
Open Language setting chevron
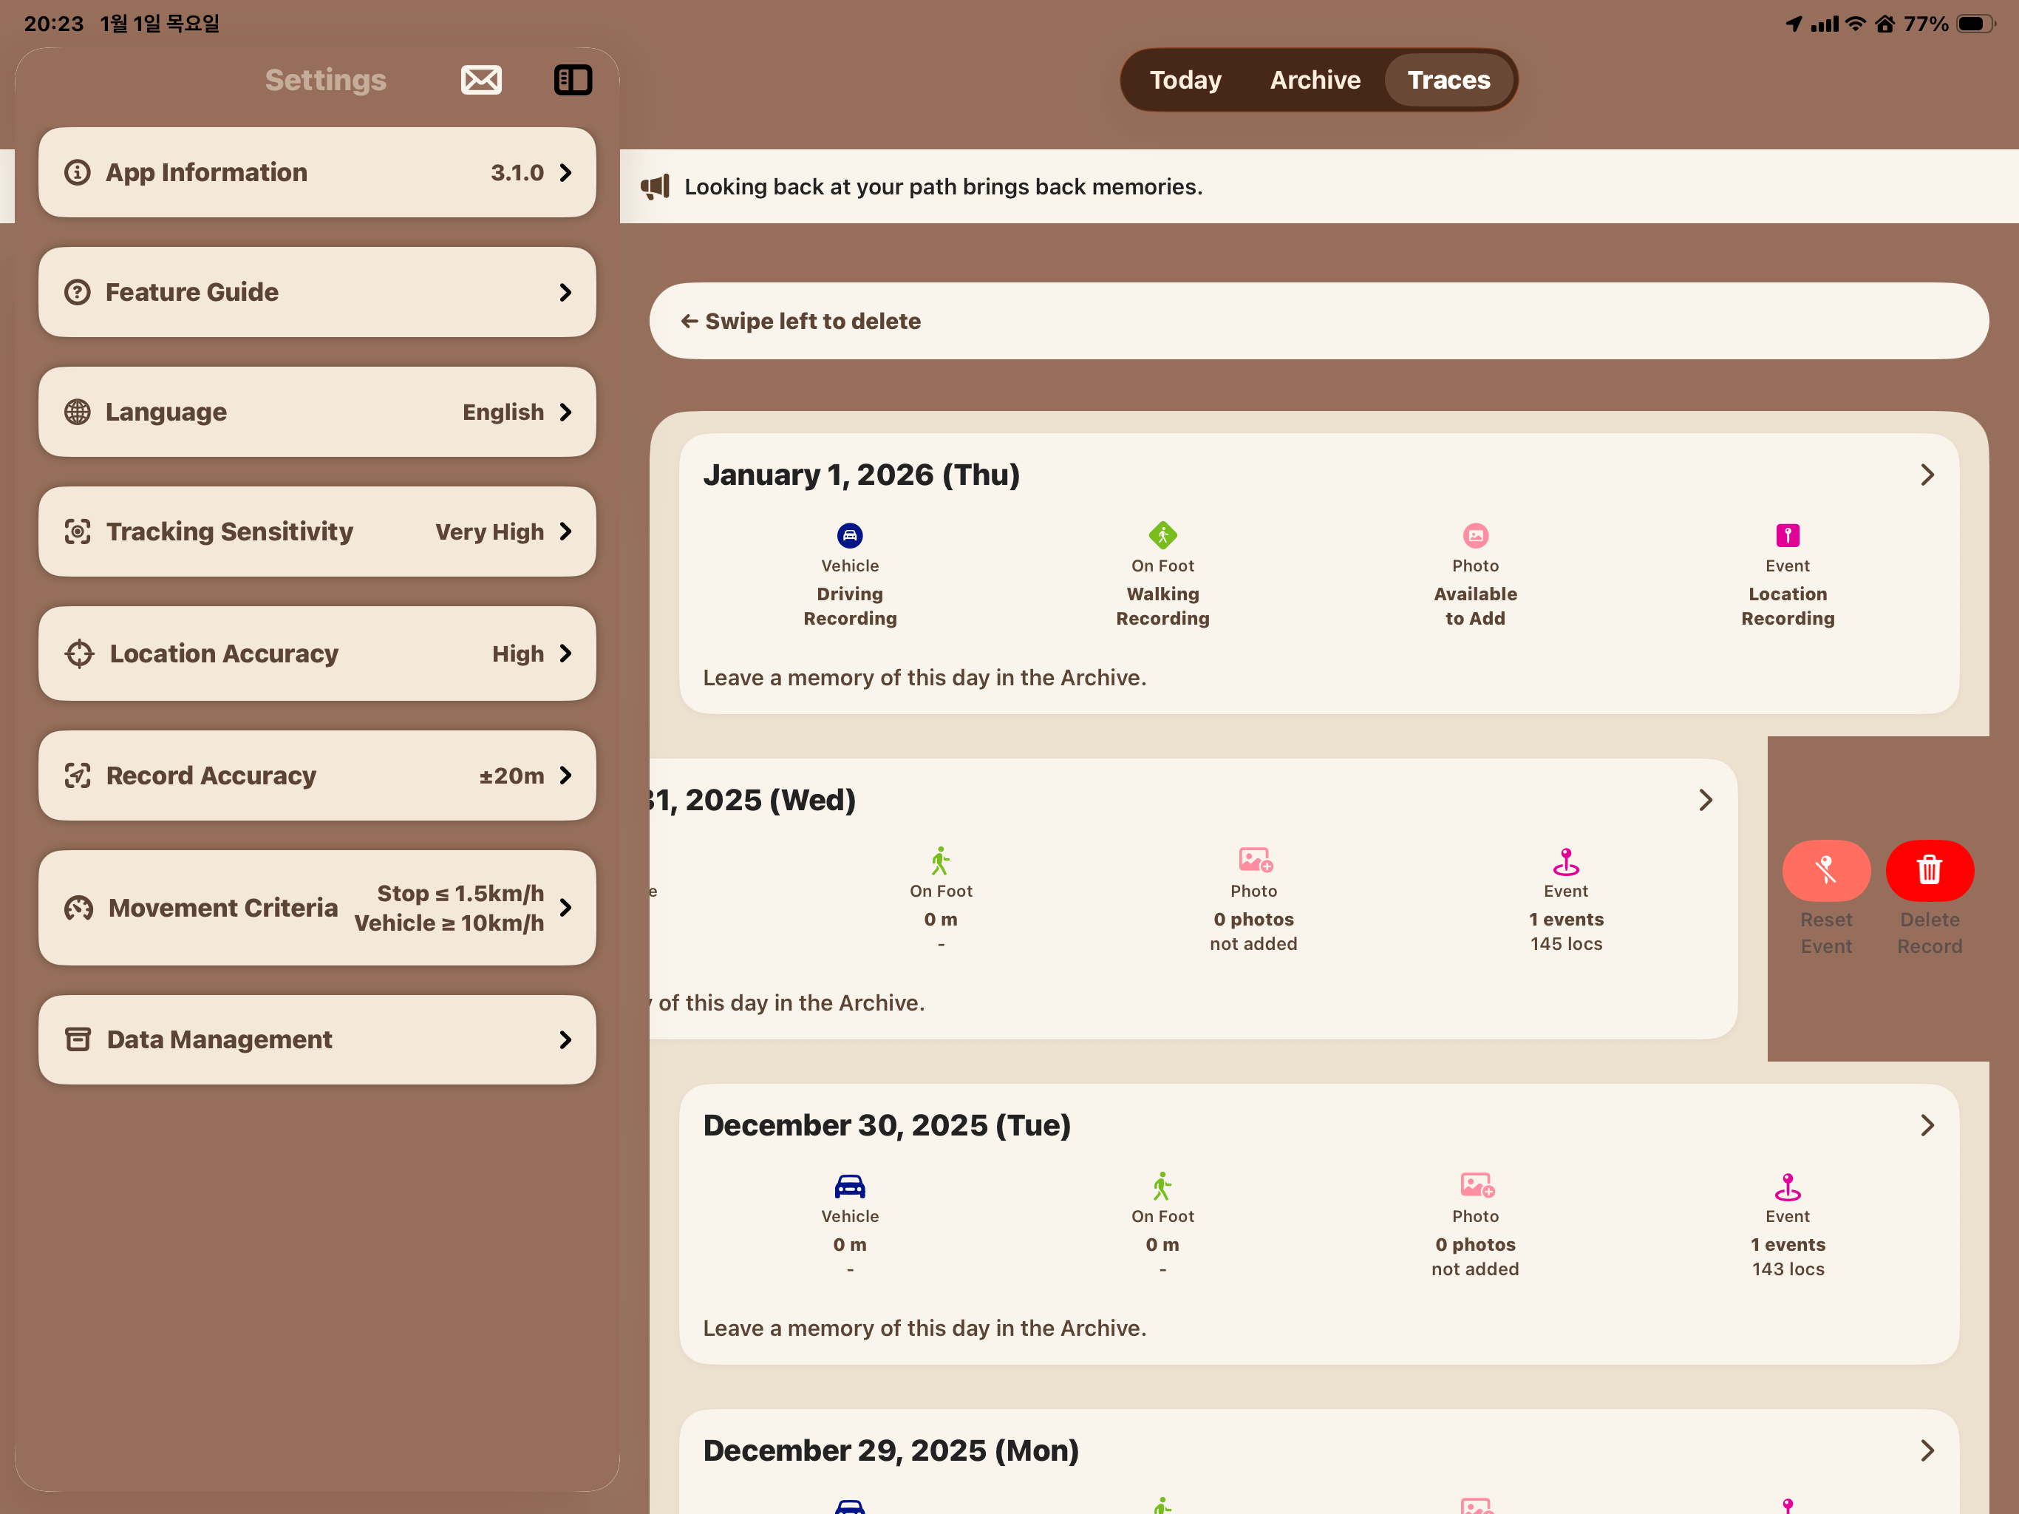566,412
